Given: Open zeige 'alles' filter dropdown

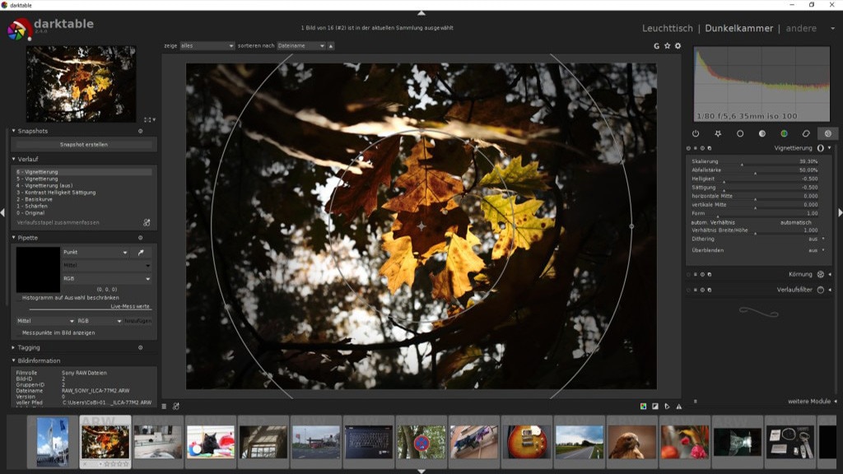Looking at the screenshot, I should point(207,46).
